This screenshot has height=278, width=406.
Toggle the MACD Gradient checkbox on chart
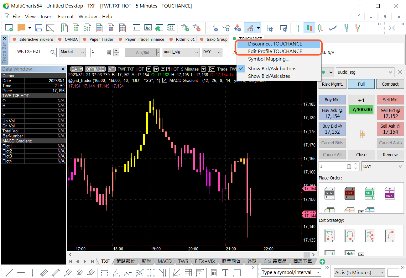pos(165,80)
